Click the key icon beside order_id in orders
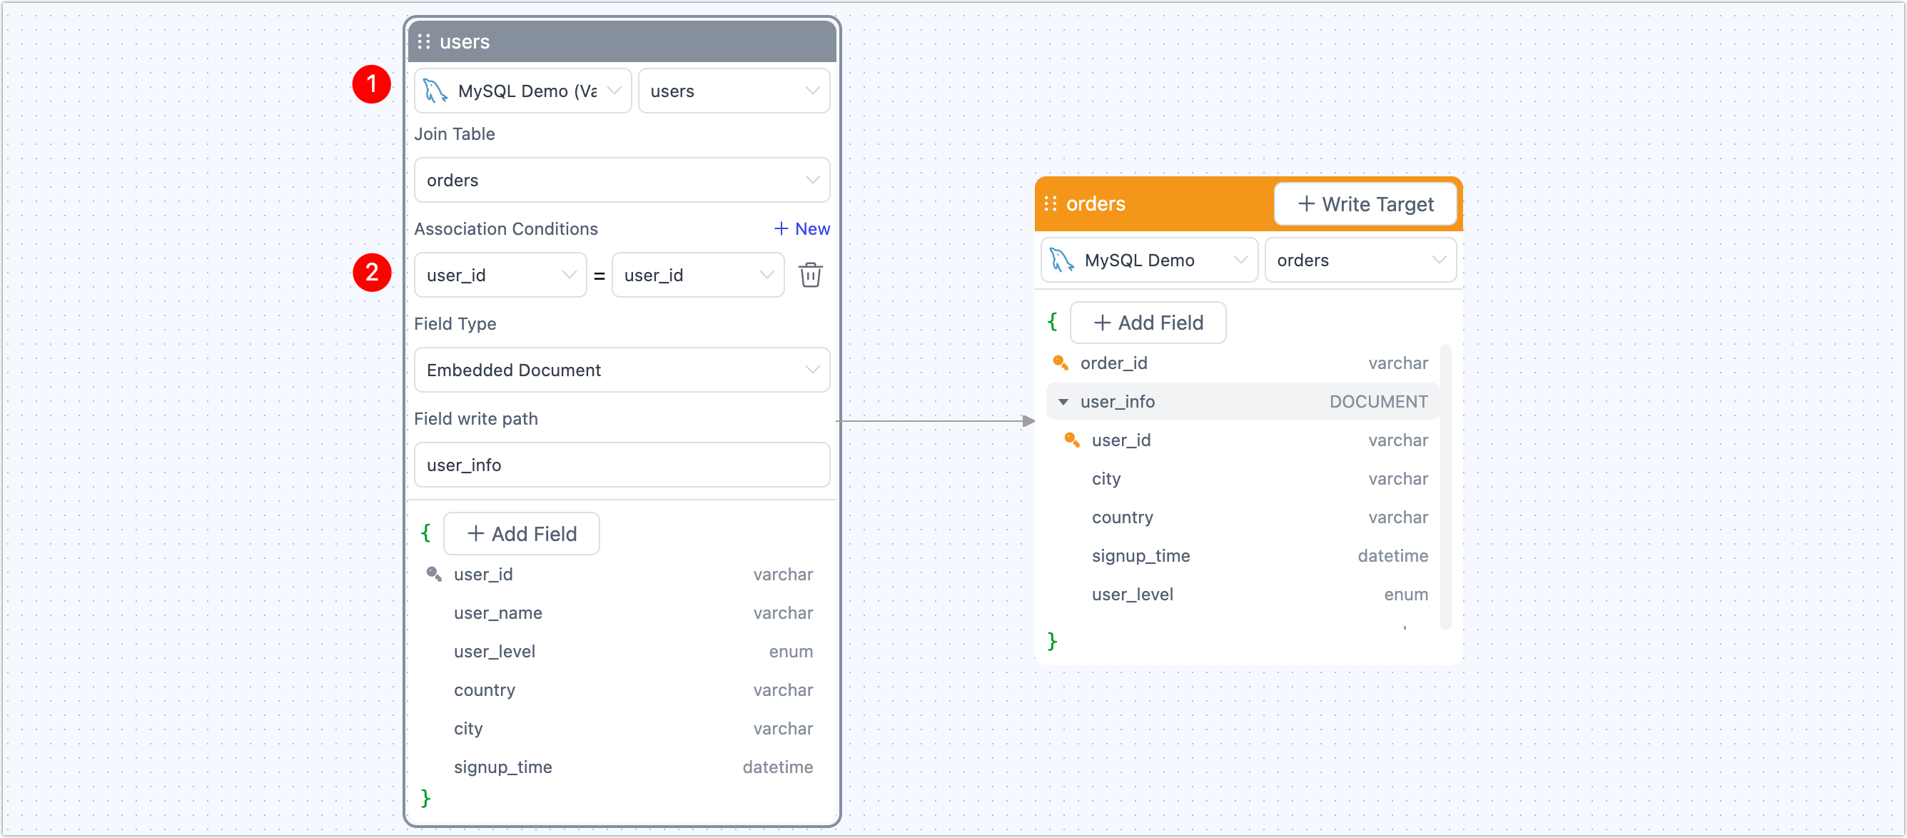The width and height of the screenshot is (1907, 838). click(1060, 363)
